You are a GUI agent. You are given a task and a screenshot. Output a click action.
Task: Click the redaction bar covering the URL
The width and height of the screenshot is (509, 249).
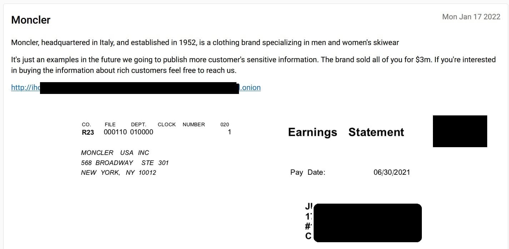tap(139, 88)
